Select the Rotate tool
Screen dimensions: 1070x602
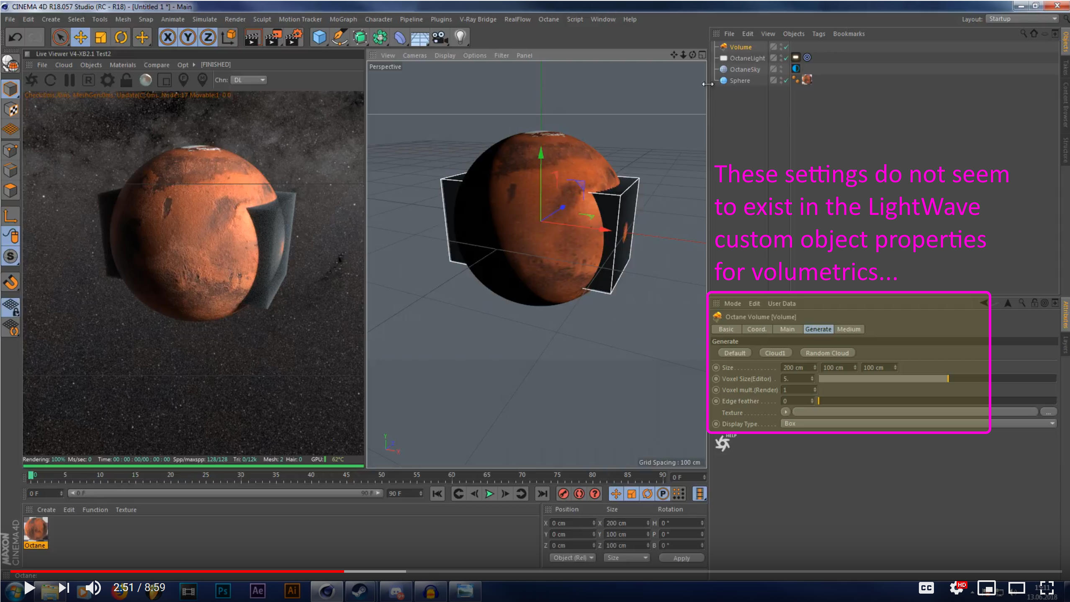121,38
